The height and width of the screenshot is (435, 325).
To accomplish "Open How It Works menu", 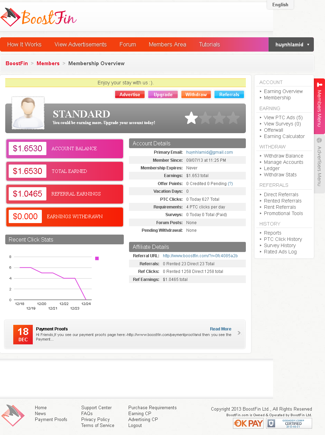I will click(x=24, y=45).
